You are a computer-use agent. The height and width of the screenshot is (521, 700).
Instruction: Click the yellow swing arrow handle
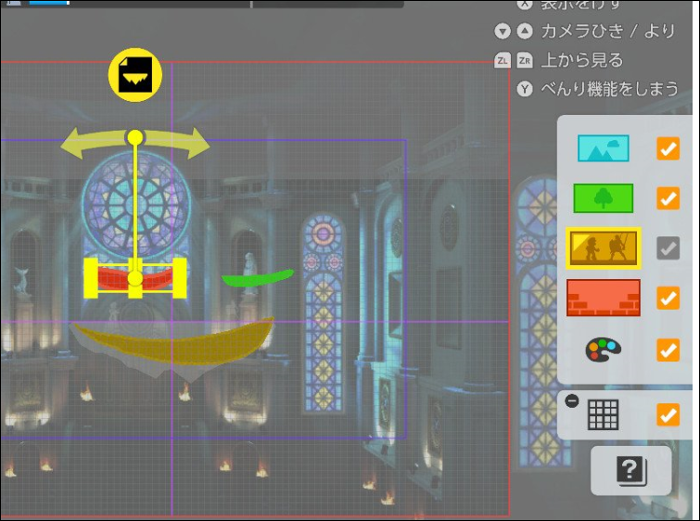(135, 143)
